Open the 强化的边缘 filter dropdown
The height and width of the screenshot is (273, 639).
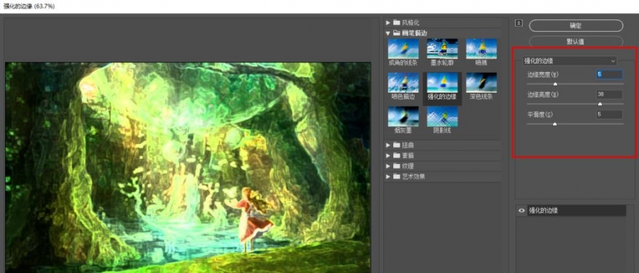pos(570,61)
